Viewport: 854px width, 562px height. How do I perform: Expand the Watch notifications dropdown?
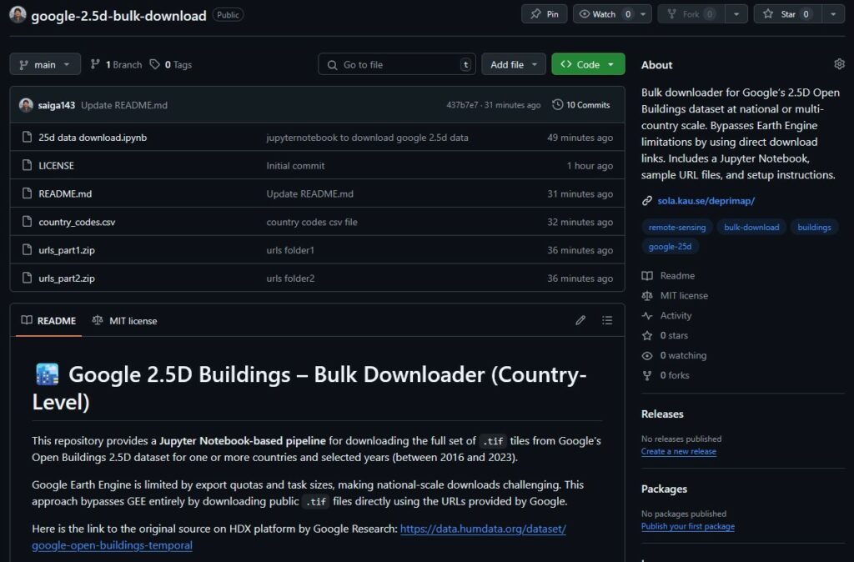(x=612, y=14)
